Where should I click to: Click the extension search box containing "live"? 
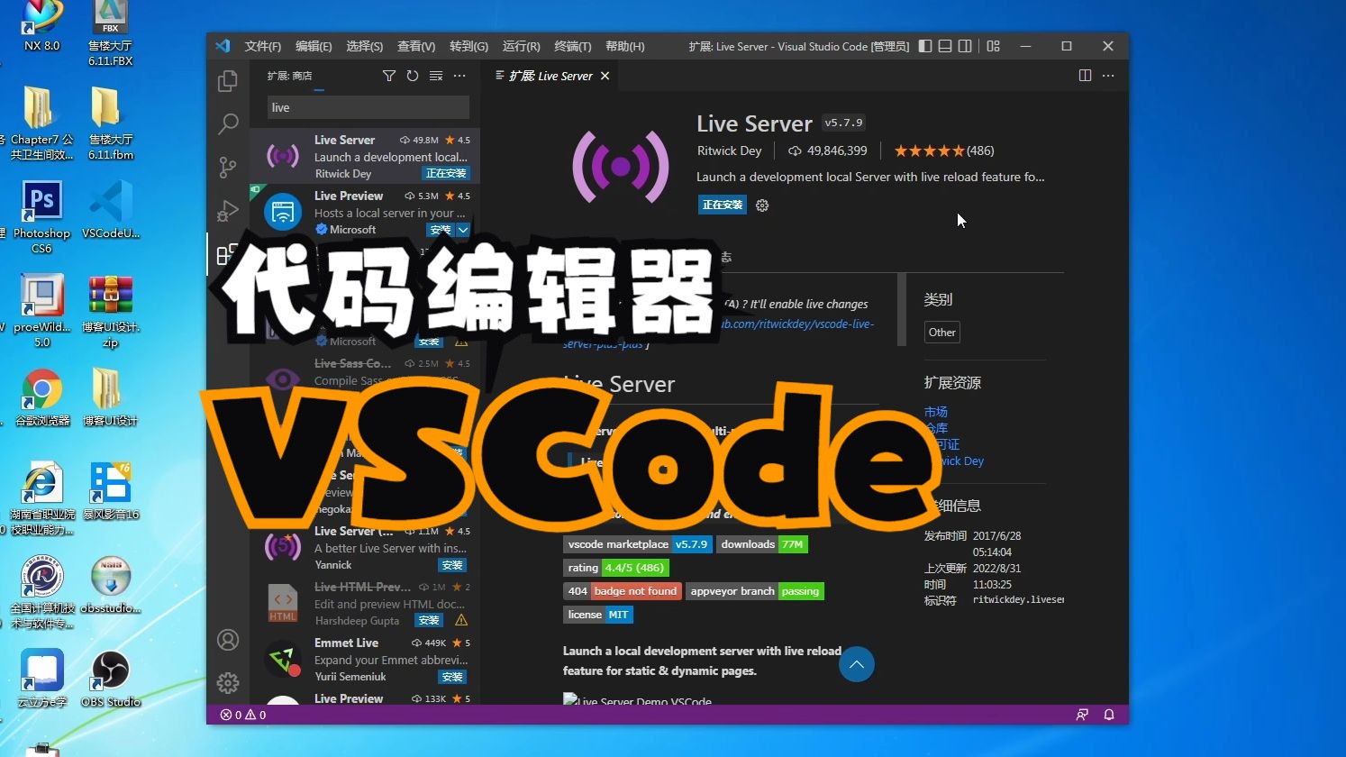368,107
